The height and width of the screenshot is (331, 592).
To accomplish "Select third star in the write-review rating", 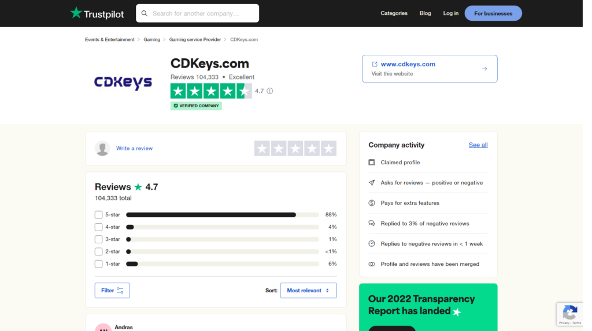I will (x=295, y=148).
